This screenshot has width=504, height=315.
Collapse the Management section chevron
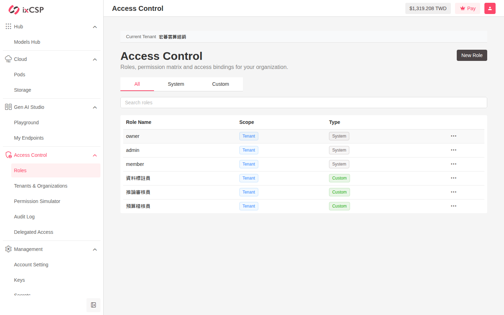click(95, 250)
